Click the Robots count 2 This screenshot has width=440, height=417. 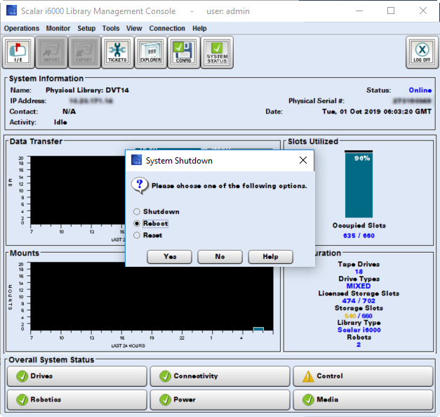tap(359, 345)
